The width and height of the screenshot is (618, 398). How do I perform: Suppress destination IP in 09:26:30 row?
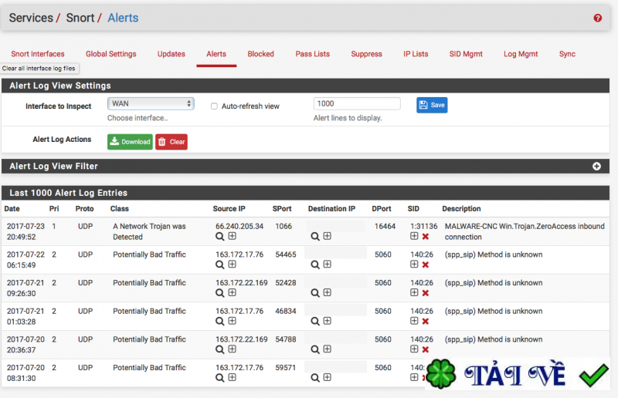pos(327,292)
